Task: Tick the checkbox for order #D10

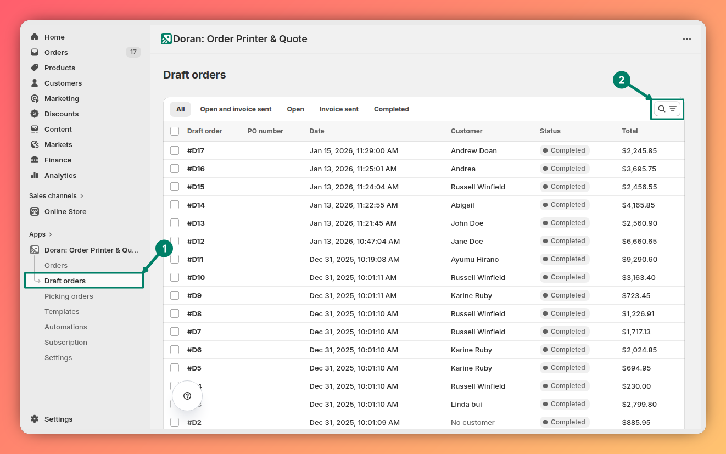Action: coord(175,277)
